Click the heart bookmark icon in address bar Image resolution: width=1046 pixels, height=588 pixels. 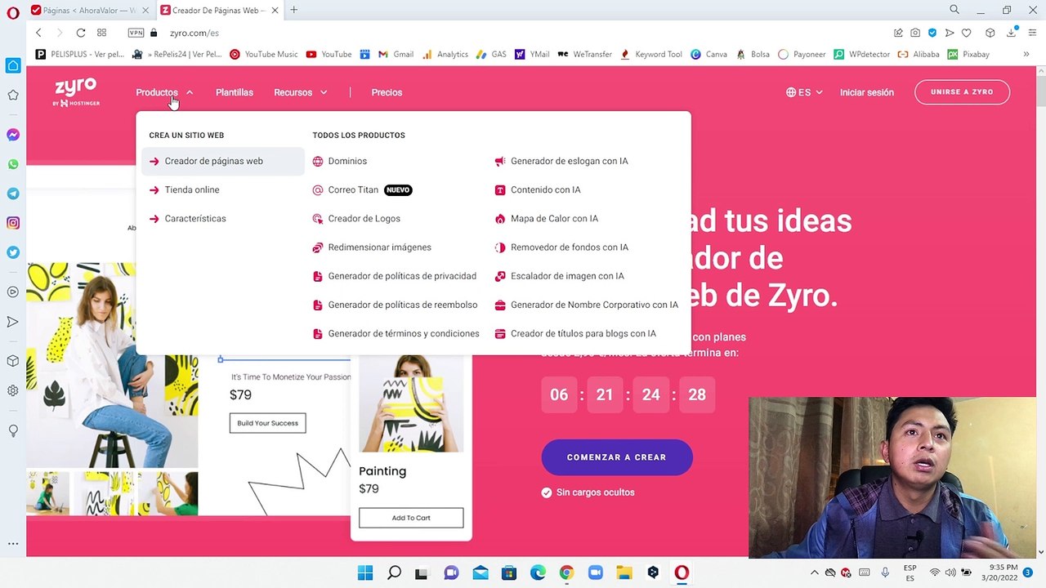[x=966, y=33]
